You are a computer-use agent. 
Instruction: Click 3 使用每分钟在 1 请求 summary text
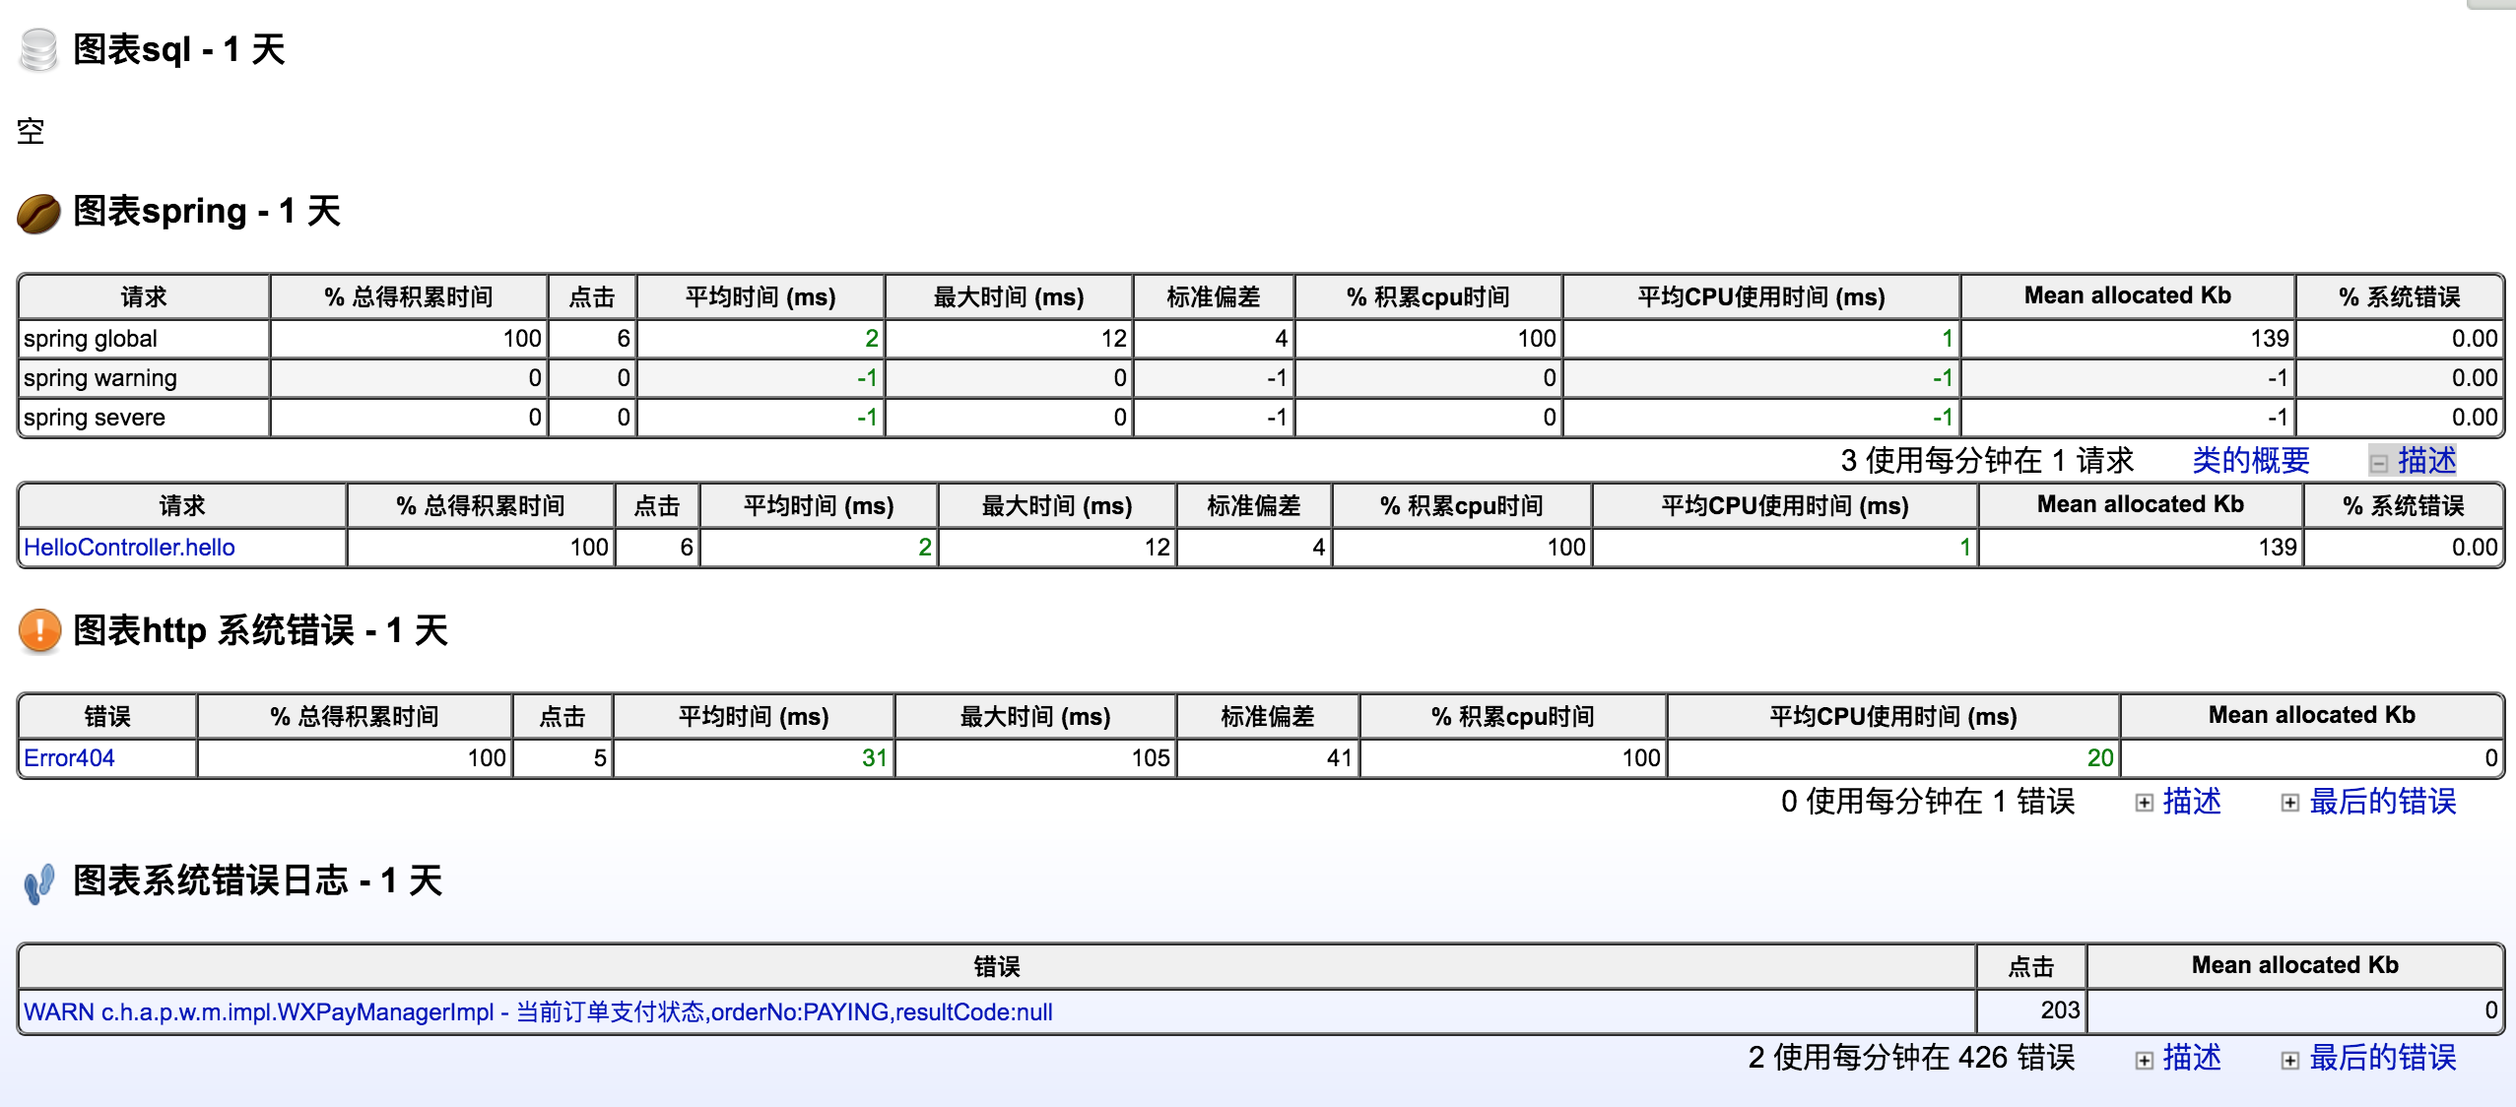point(1987,460)
